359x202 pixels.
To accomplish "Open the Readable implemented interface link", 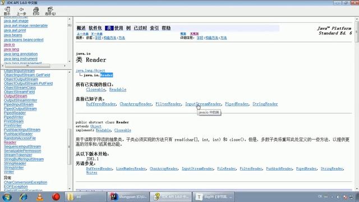I will (x=118, y=90).
